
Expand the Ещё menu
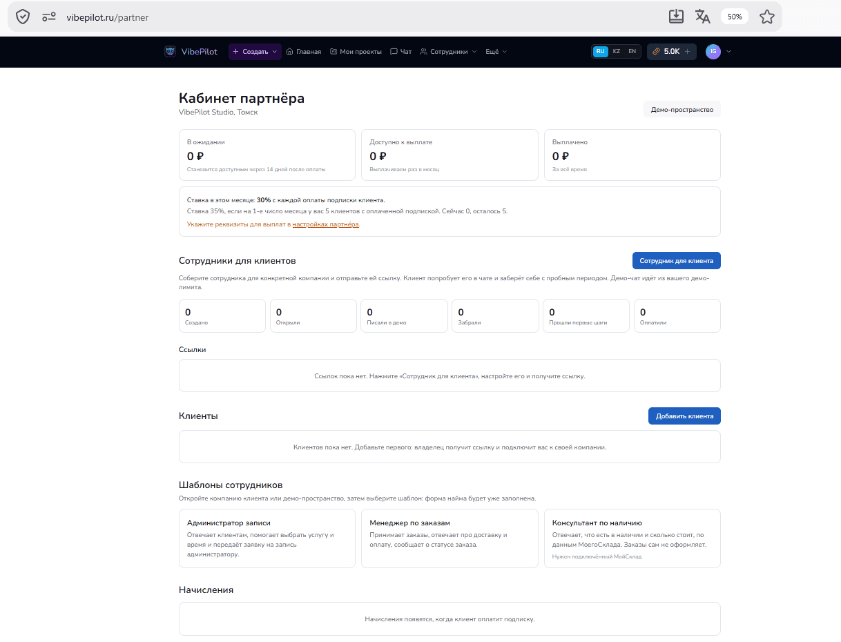tap(496, 51)
